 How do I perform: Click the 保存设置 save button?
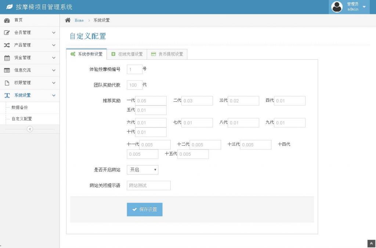tap(145, 209)
